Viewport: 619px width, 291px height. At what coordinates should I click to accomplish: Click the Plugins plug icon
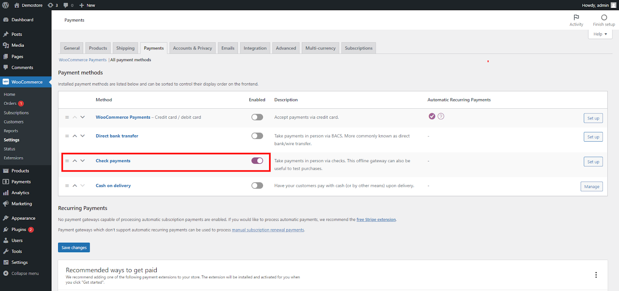[6, 229]
